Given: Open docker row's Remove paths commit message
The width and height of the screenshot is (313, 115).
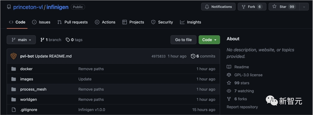Looking at the screenshot, I should pyautogui.click(x=91, y=69).
